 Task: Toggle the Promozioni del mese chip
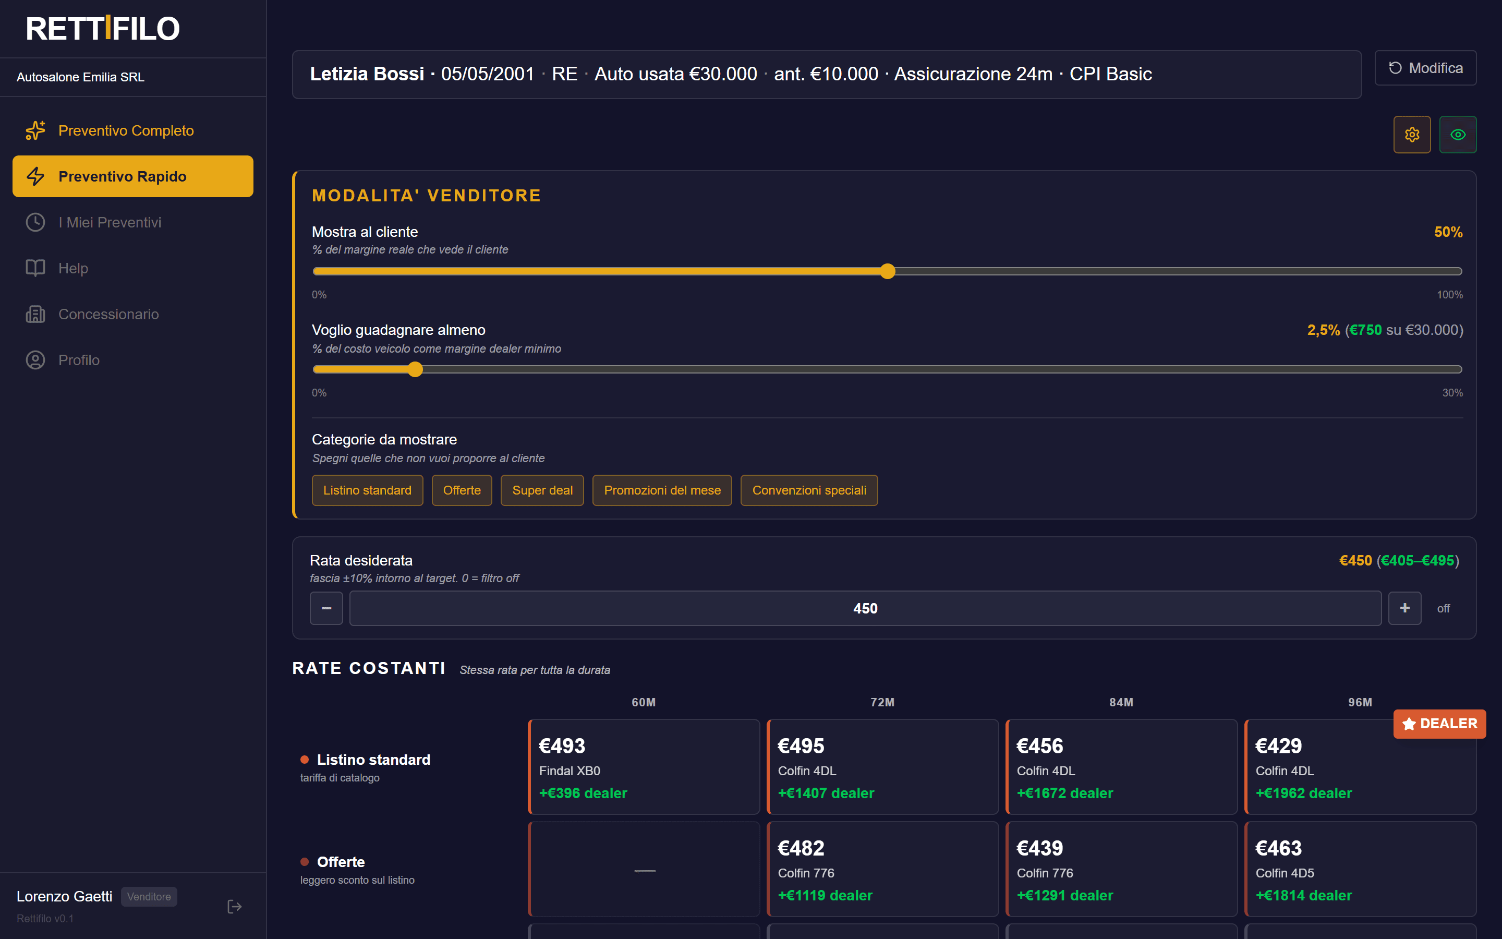click(662, 490)
